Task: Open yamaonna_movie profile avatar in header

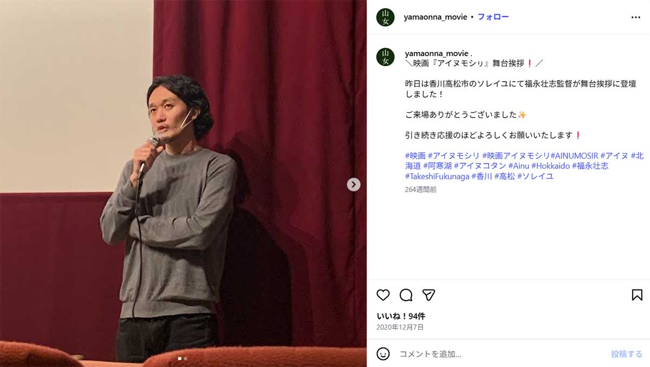Action: click(x=385, y=17)
